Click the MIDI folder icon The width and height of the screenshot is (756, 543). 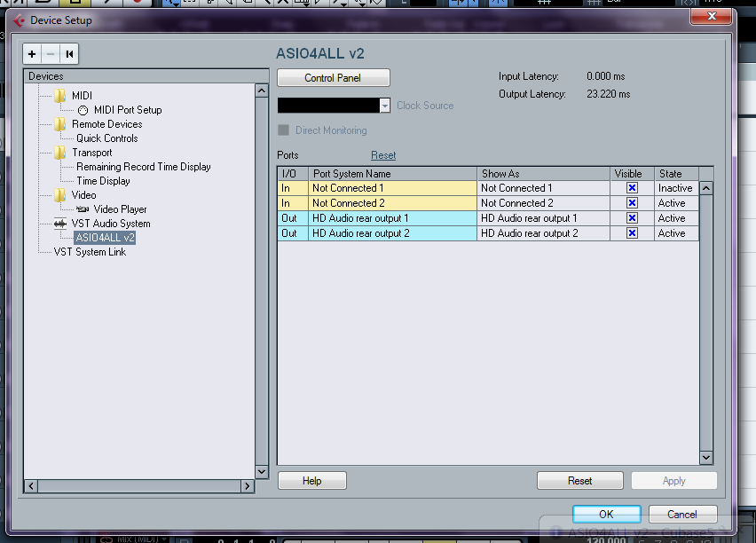click(x=59, y=96)
